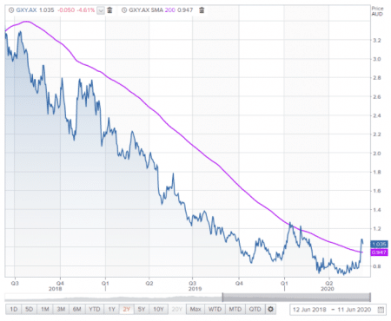Click the 11 Jun 2020 end date field

[355, 310]
